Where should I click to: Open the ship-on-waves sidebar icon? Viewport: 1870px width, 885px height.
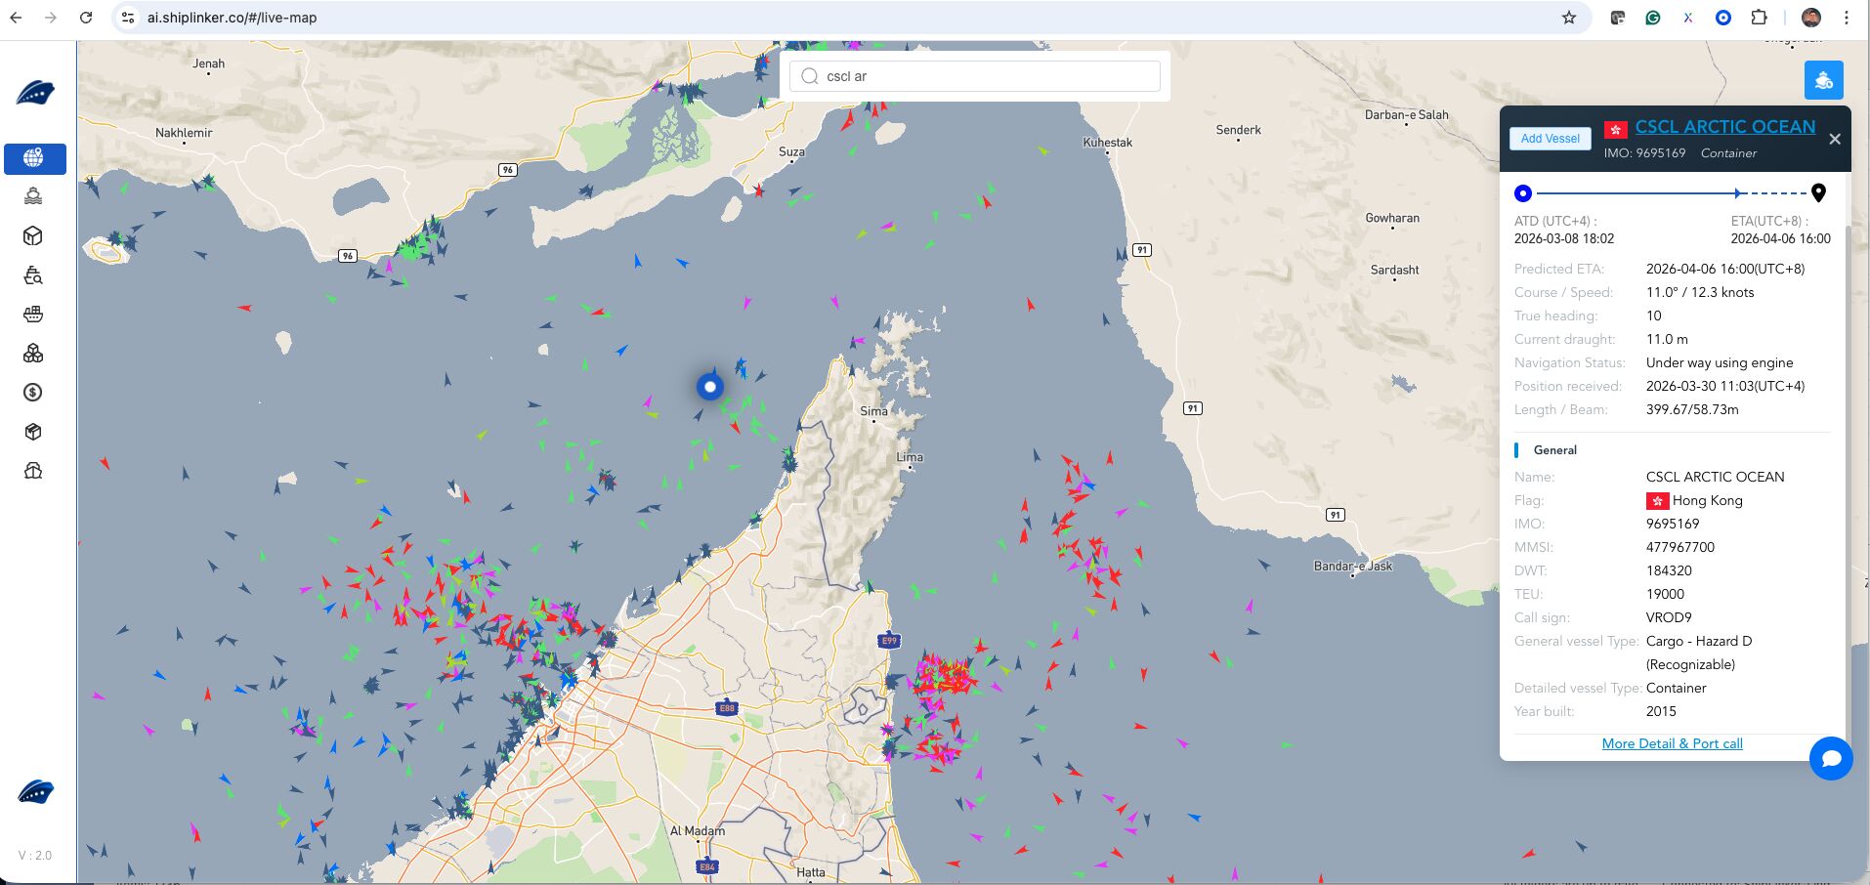pos(33,196)
